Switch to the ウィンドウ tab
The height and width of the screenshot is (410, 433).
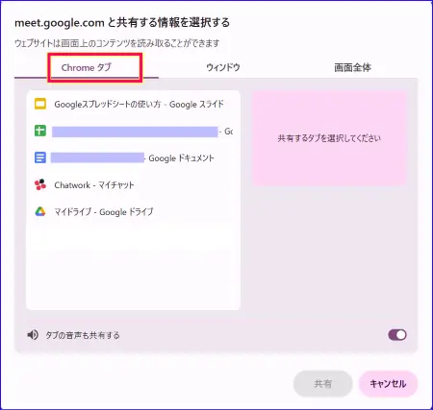coord(223,67)
